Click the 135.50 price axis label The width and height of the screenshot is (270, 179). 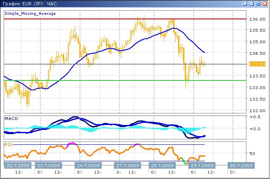tap(257, 30)
